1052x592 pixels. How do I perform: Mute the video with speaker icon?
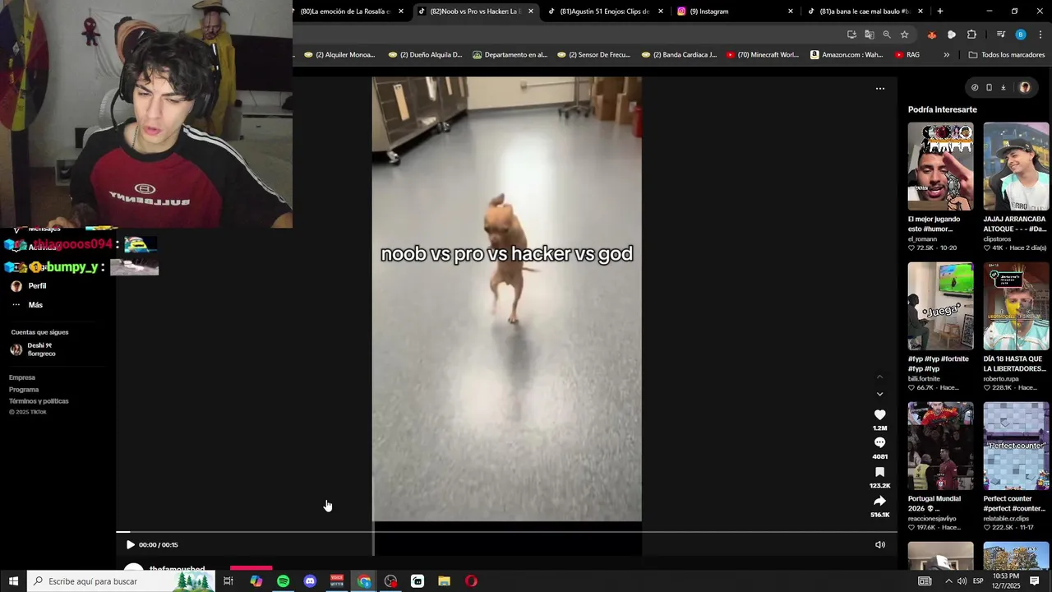click(x=880, y=544)
